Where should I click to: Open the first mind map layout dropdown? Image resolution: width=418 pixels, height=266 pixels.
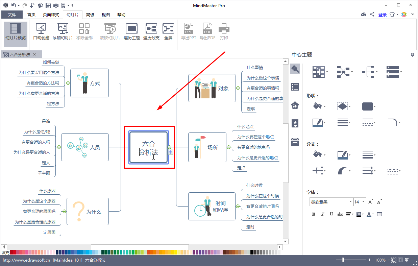(x=320, y=72)
